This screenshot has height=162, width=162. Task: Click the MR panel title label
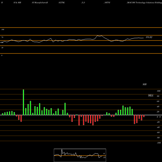[x=145, y=84]
